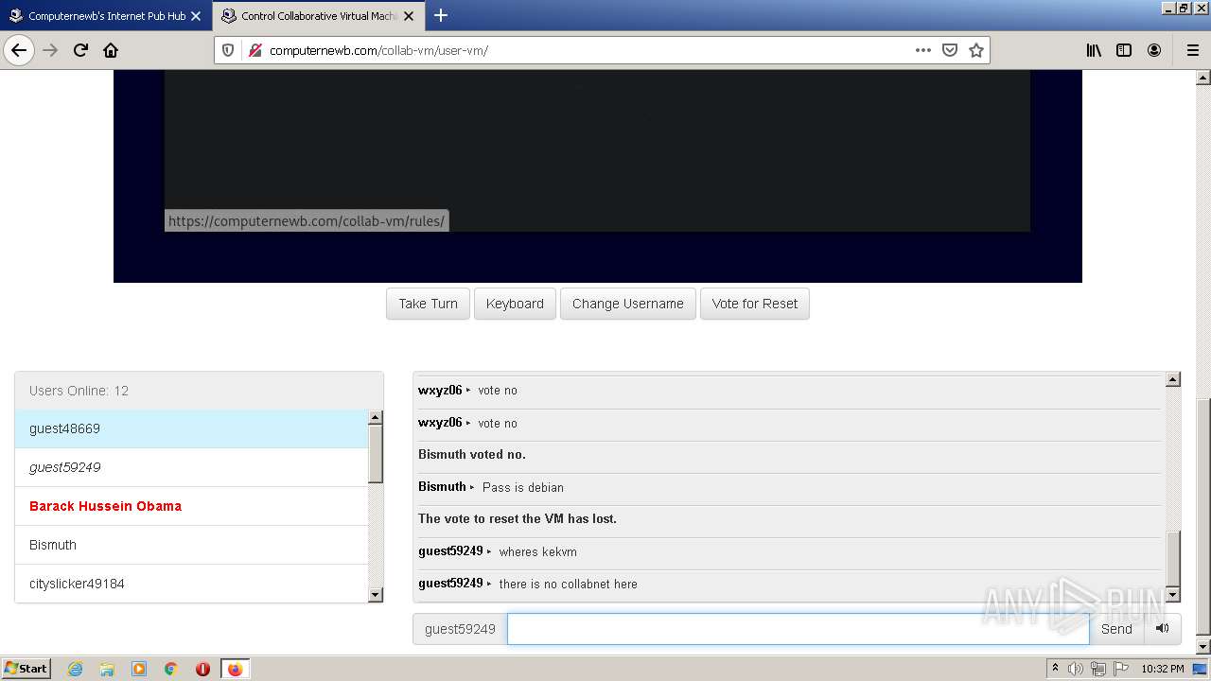The image size is (1211, 681).
Task: Bookmark this page with the star
Action: pyautogui.click(x=976, y=50)
